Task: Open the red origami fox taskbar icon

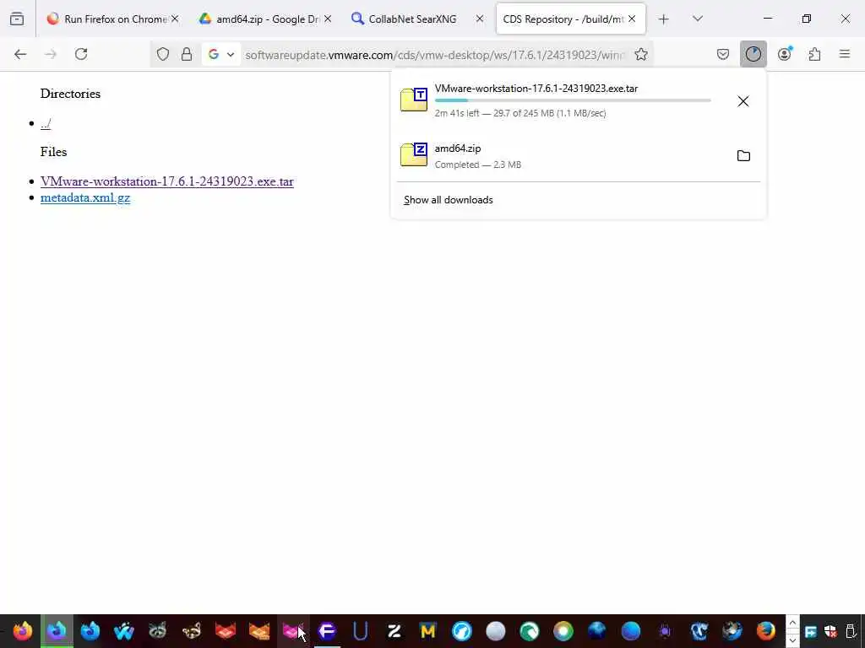Action: (x=225, y=631)
